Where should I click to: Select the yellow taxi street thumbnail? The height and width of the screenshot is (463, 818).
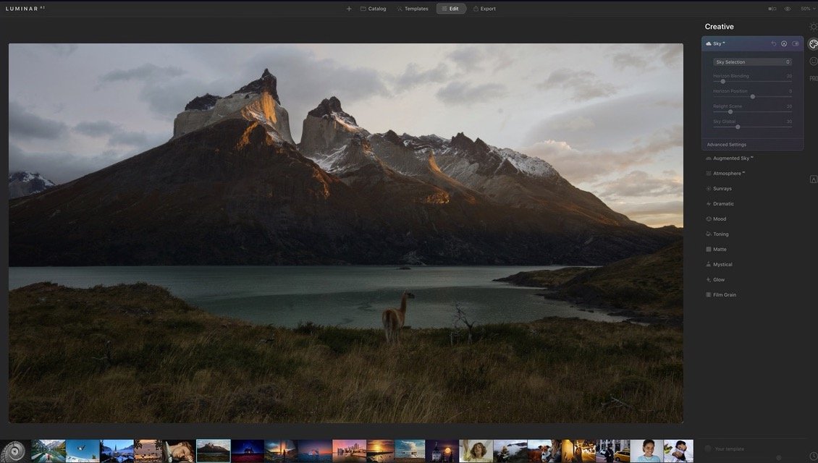pos(612,451)
